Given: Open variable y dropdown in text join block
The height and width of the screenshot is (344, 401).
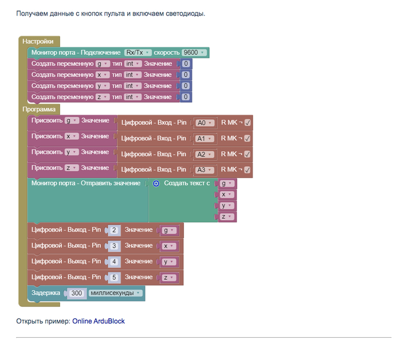Looking at the screenshot, I should [x=226, y=205].
